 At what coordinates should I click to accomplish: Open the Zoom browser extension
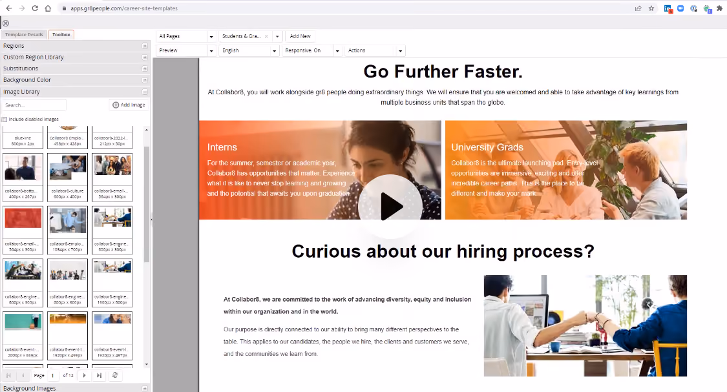680,8
